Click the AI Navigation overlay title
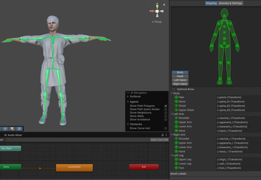Viewport: 261px width, 180px height. pos(139,93)
